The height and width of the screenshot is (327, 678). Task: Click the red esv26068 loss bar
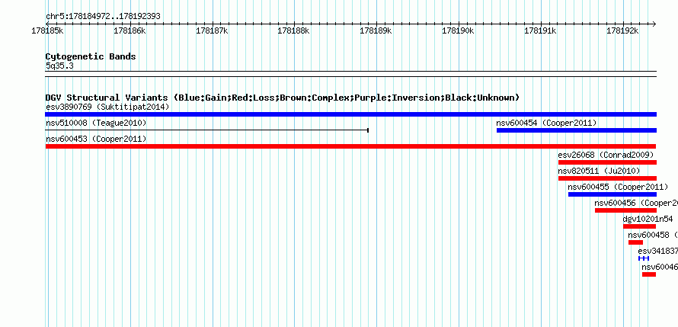coord(607,162)
